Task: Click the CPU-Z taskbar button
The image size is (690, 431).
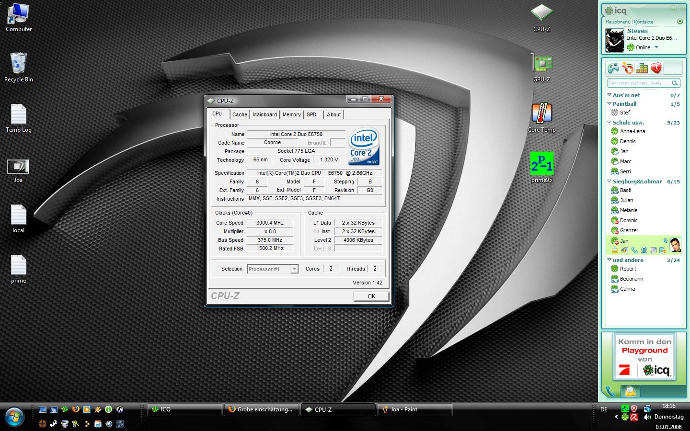Action: [x=338, y=409]
